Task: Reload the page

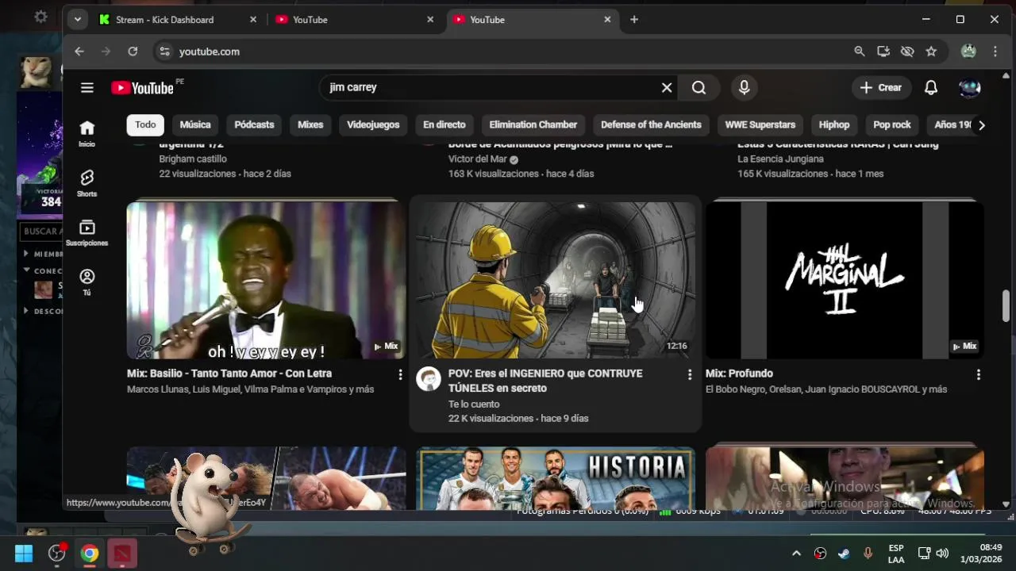Action: 133,52
